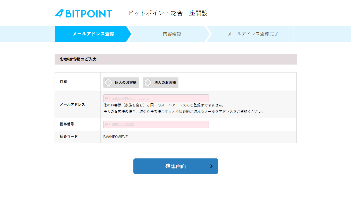Click the chevron arrow on 確認画面 button

pyautogui.click(x=211, y=166)
